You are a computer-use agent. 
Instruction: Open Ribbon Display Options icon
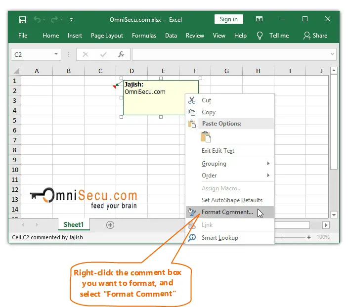[259, 19]
